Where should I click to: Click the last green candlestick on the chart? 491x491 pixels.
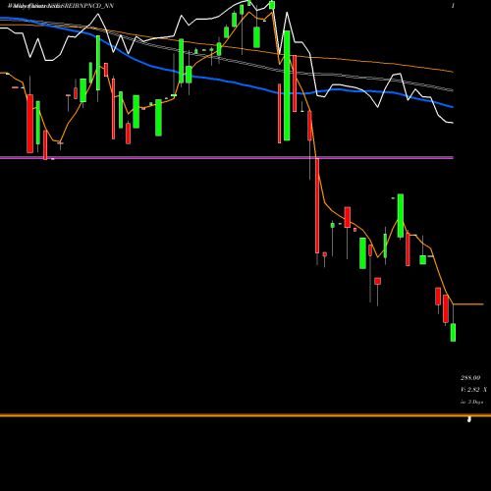tap(453, 332)
